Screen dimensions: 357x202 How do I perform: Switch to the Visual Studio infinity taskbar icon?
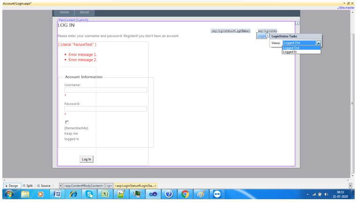(x=153, y=194)
